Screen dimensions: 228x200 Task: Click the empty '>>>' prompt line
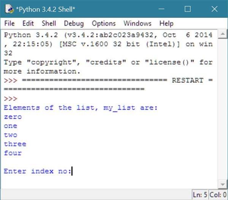coord(11,99)
